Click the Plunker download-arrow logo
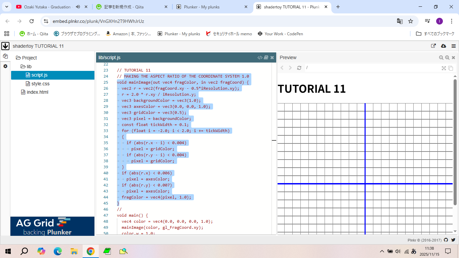The width and height of the screenshot is (459, 258). [5, 46]
